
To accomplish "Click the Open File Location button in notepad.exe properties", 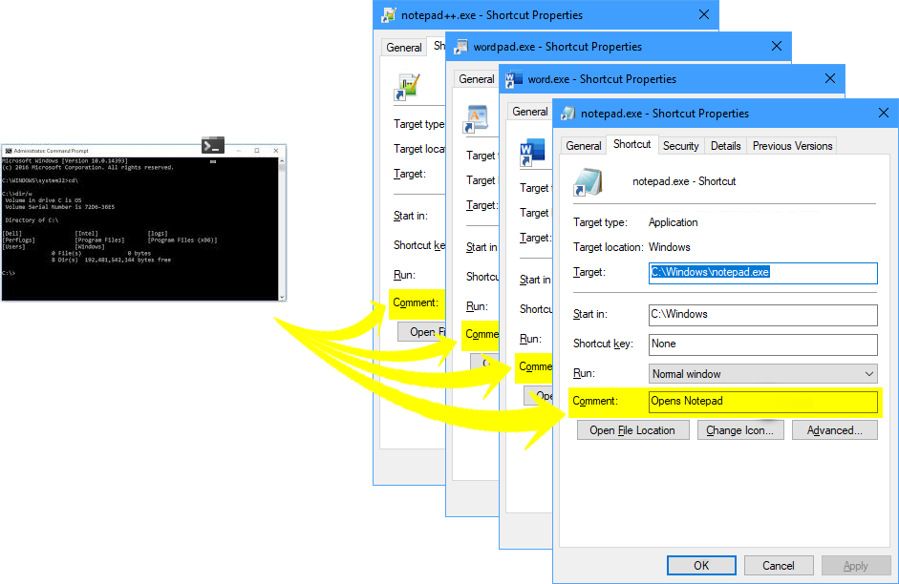I will click(x=632, y=430).
